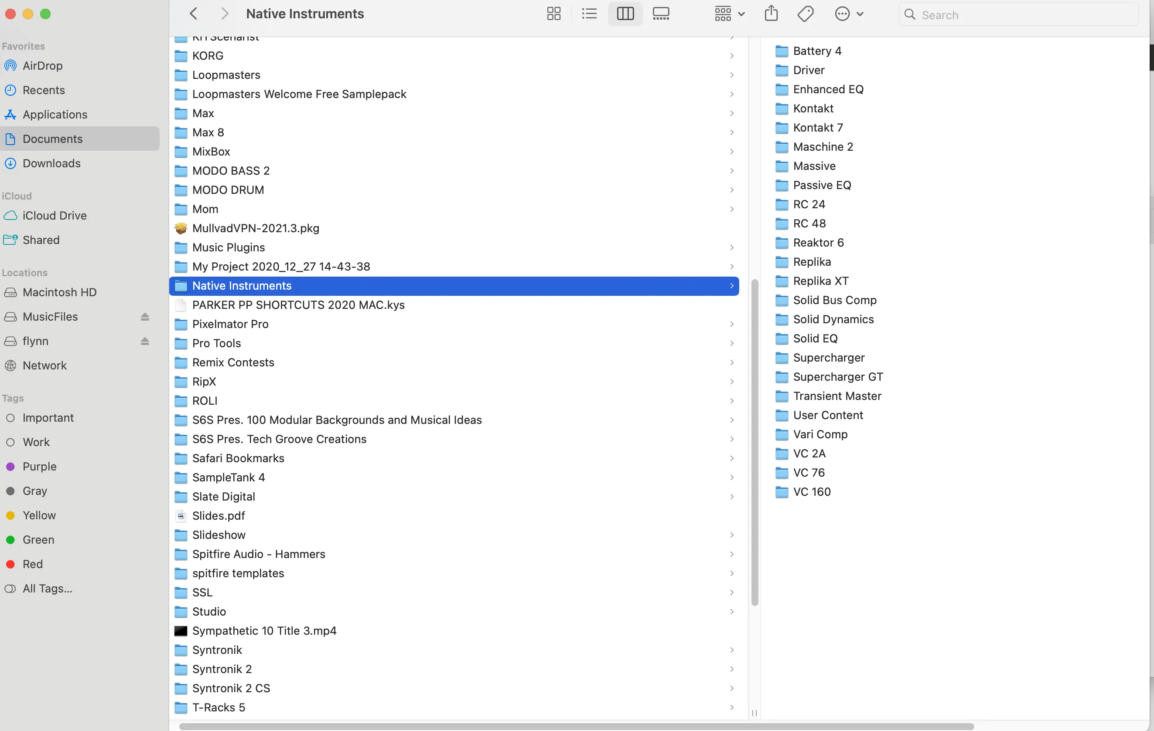Activate column view toggle
Viewport: 1154px width, 731px height.
pos(625,14)
